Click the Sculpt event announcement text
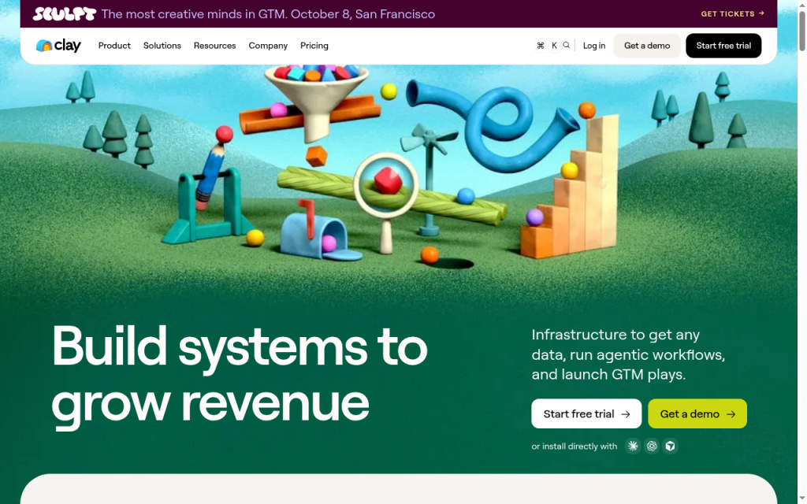Viewport: 807px width, 504px height. tap(268, 14)
